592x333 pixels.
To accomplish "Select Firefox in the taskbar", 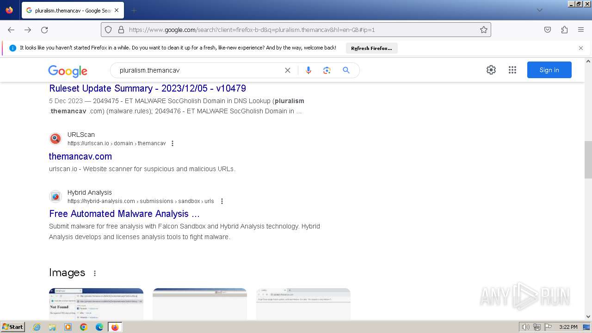I will click(115, 327).
